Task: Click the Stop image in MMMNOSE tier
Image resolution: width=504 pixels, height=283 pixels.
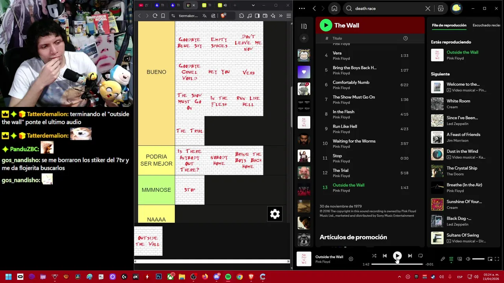Action: click(190, 190)
